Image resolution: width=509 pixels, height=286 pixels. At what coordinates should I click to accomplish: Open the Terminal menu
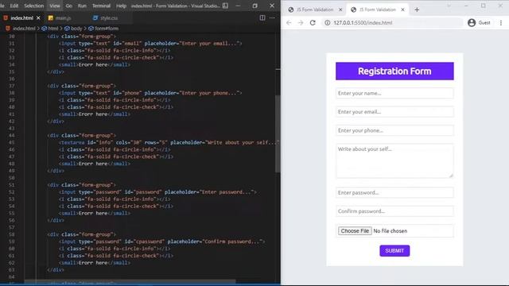pyautogui.click(x=101, y=6)
